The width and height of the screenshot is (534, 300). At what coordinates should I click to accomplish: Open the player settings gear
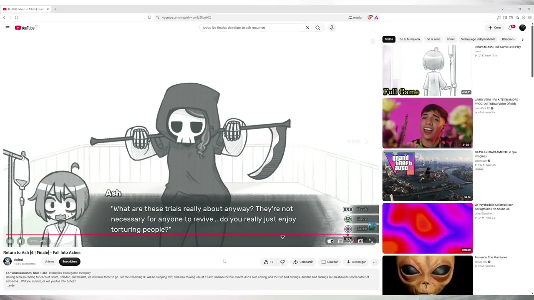351,241
